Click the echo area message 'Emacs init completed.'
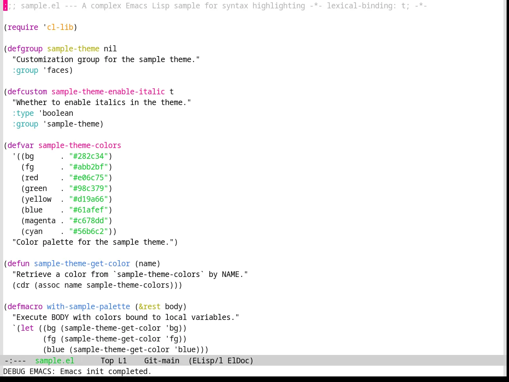This screenshot has width=509, height=382. pos(106,371)
